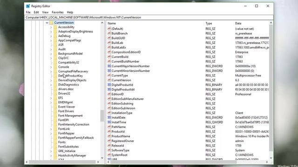
Task: Click the 'Multiprocessor Free' data cell
Action: coord(248,75)
